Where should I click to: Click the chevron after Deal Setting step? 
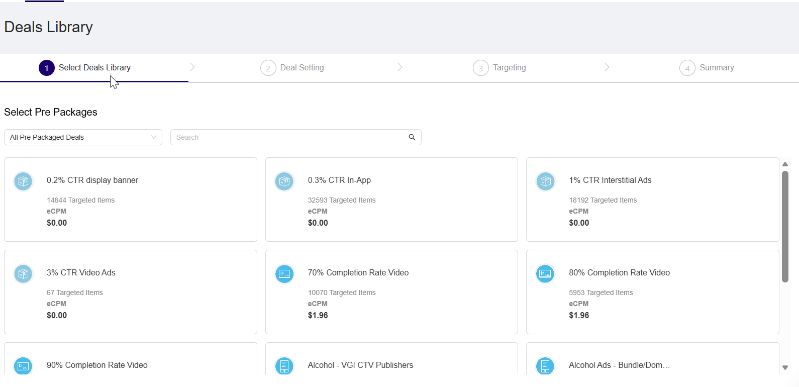click(x=400, y=67)
